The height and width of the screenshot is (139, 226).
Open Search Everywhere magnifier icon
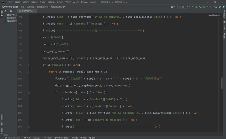pyautogui.click(x=216, y=7)
